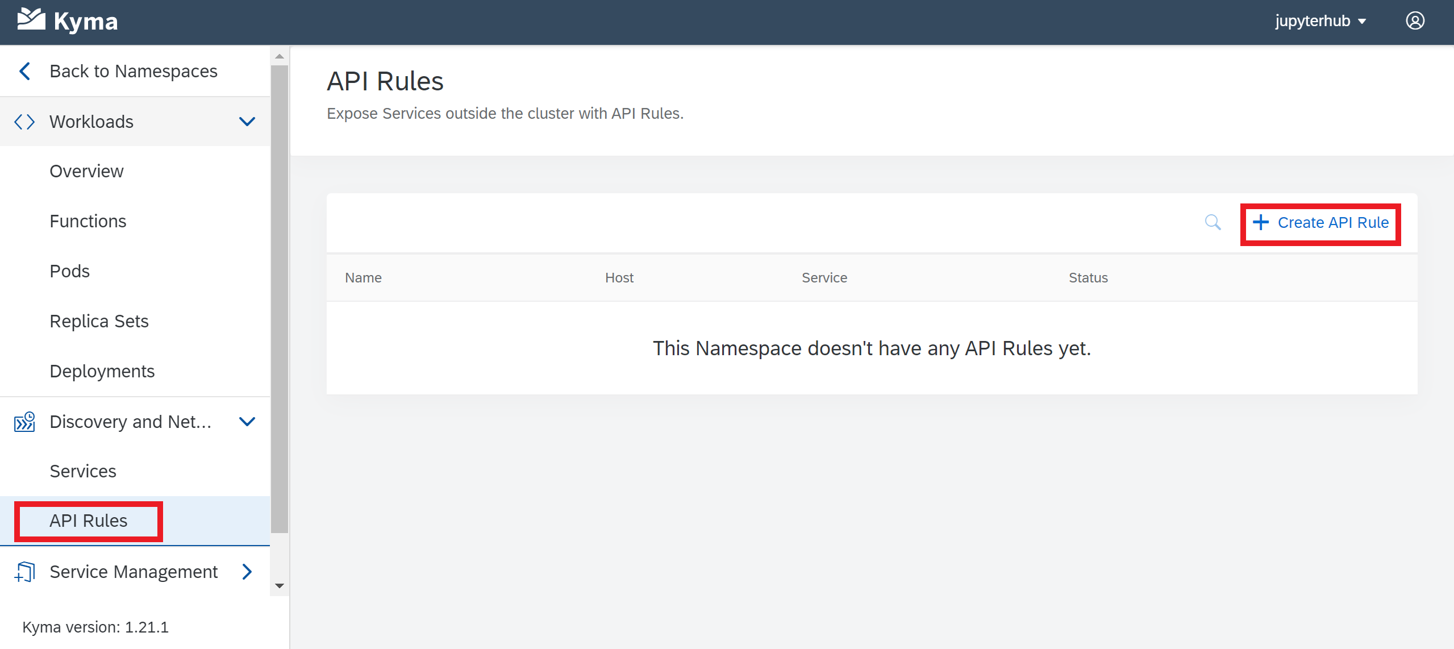Click the Status column header
This screenshot has width=1454, height=649.
pos(1088,278)
